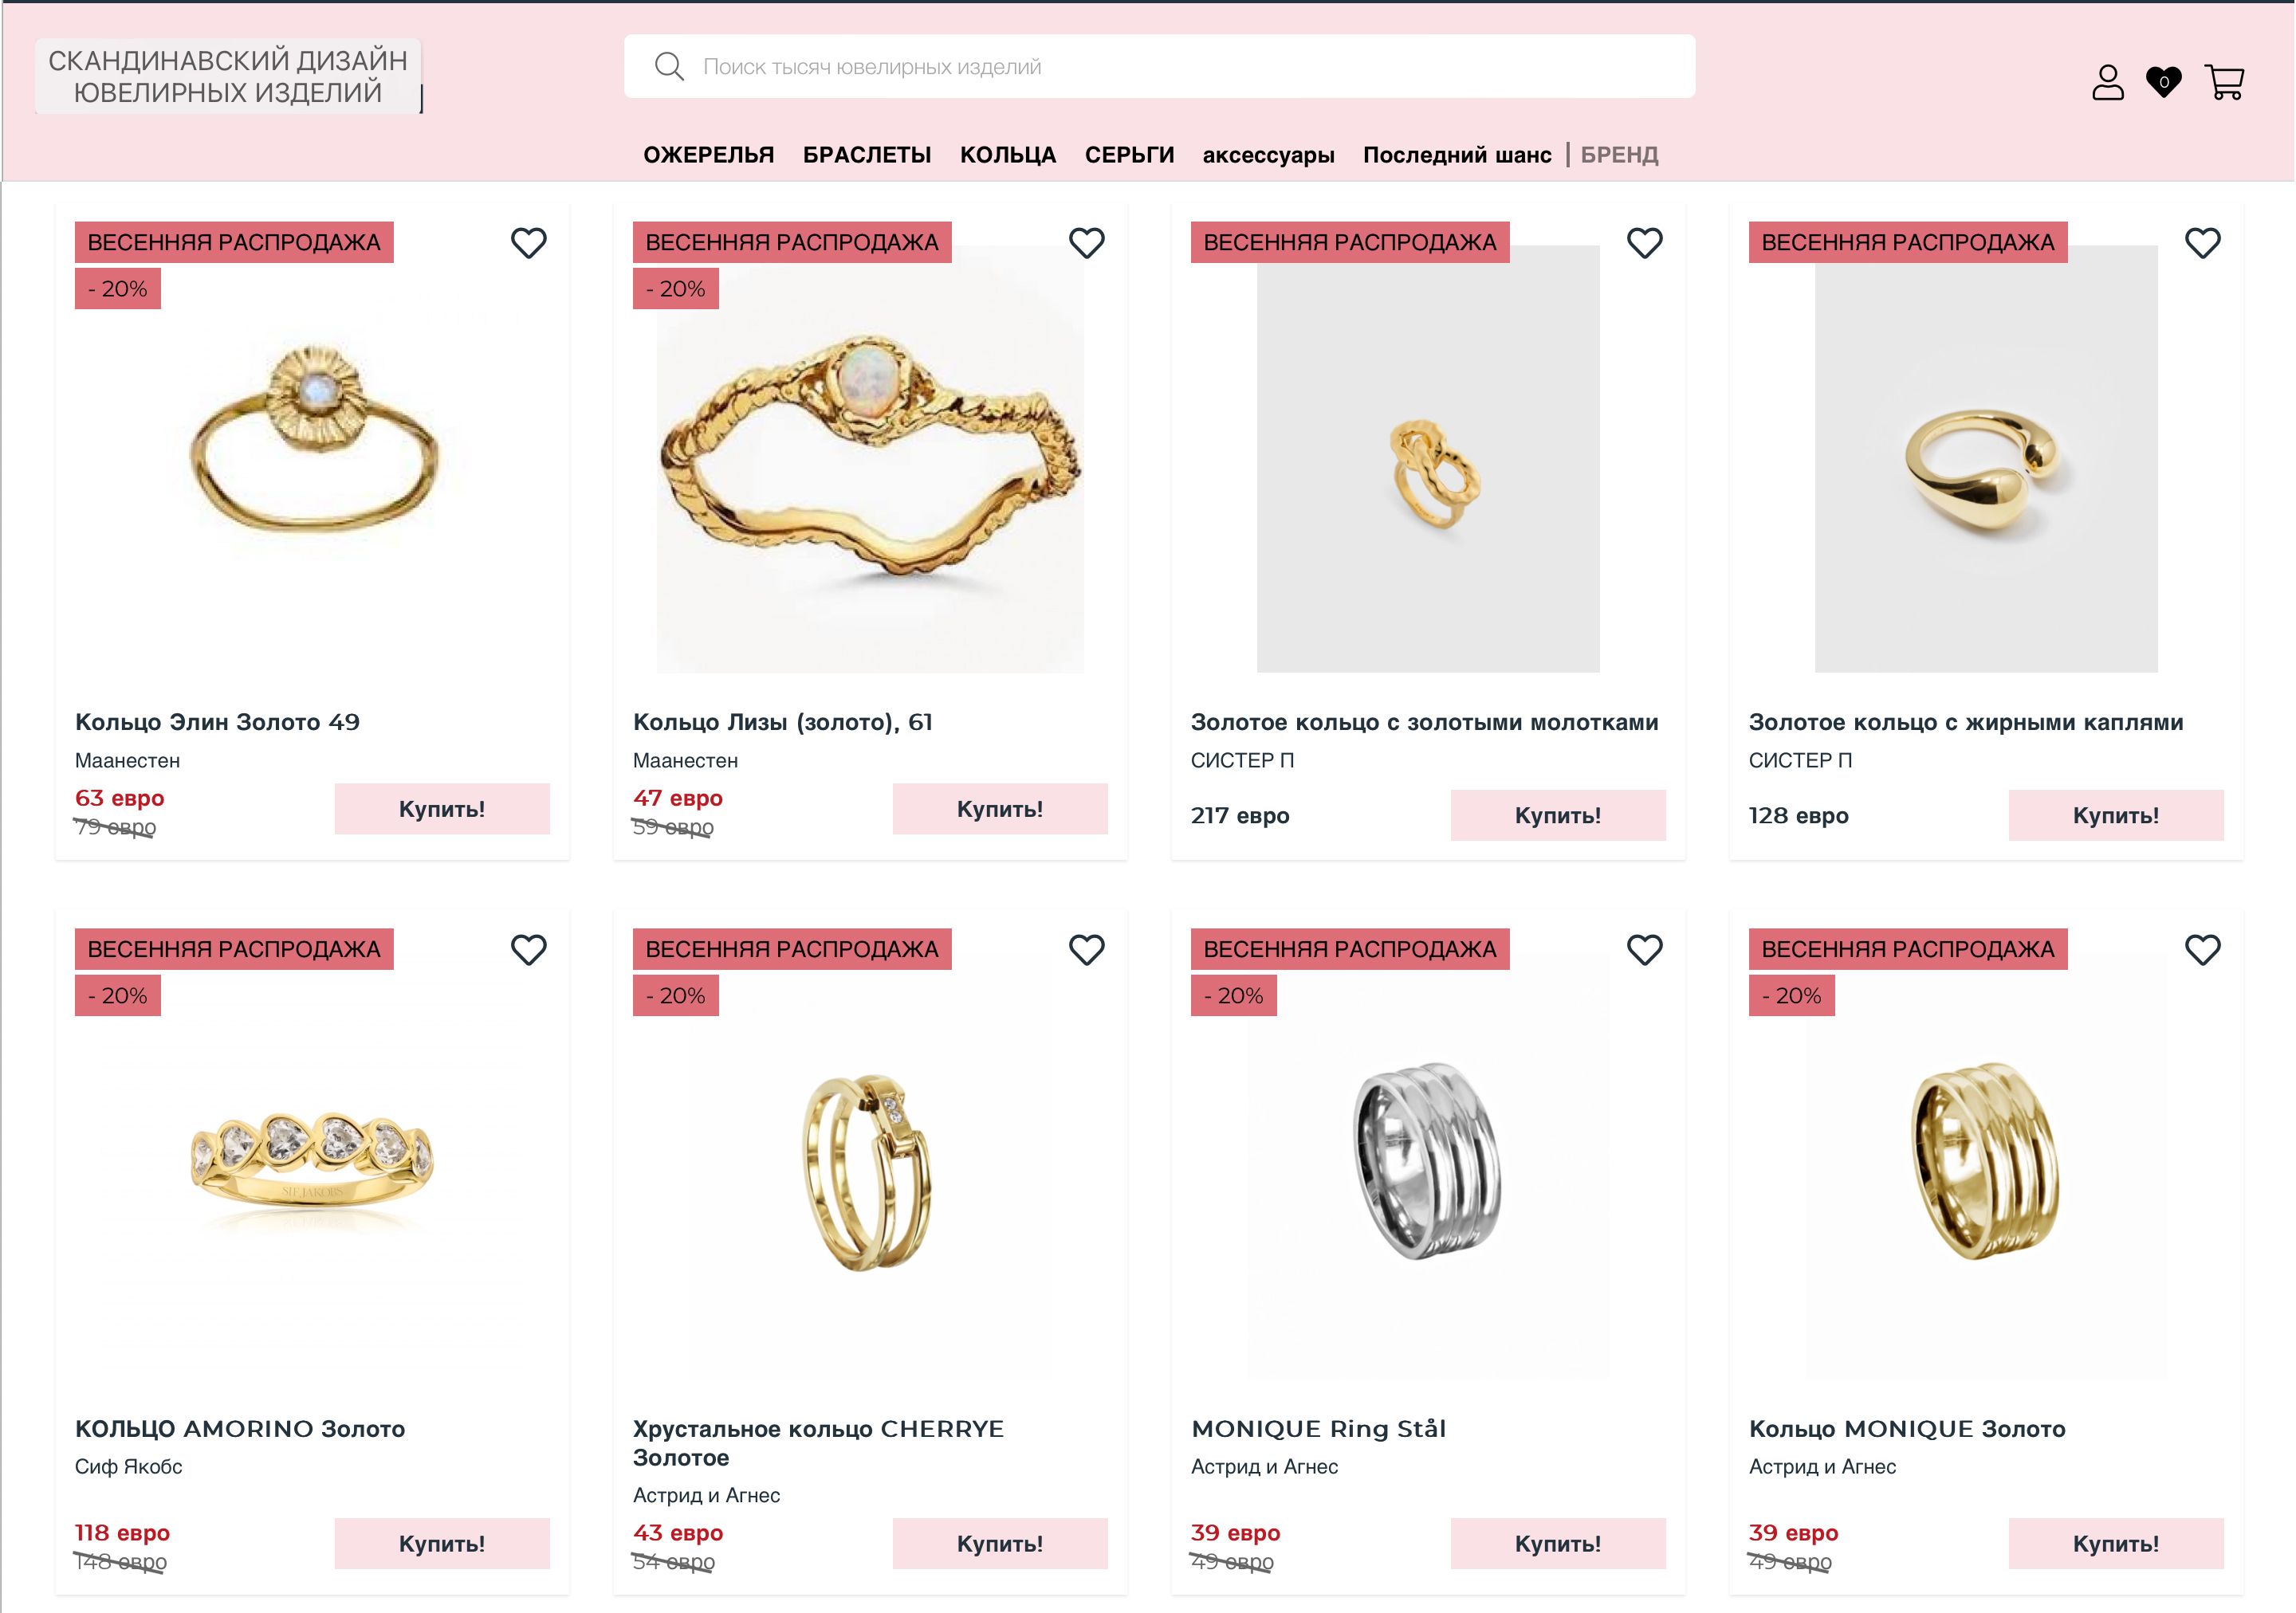
Task: Open the user account icon
Action: 2107,82
